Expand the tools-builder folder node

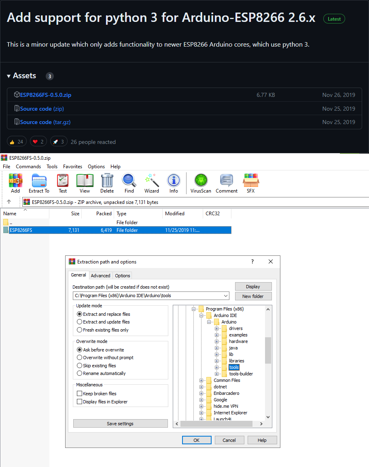pos(217,374)
